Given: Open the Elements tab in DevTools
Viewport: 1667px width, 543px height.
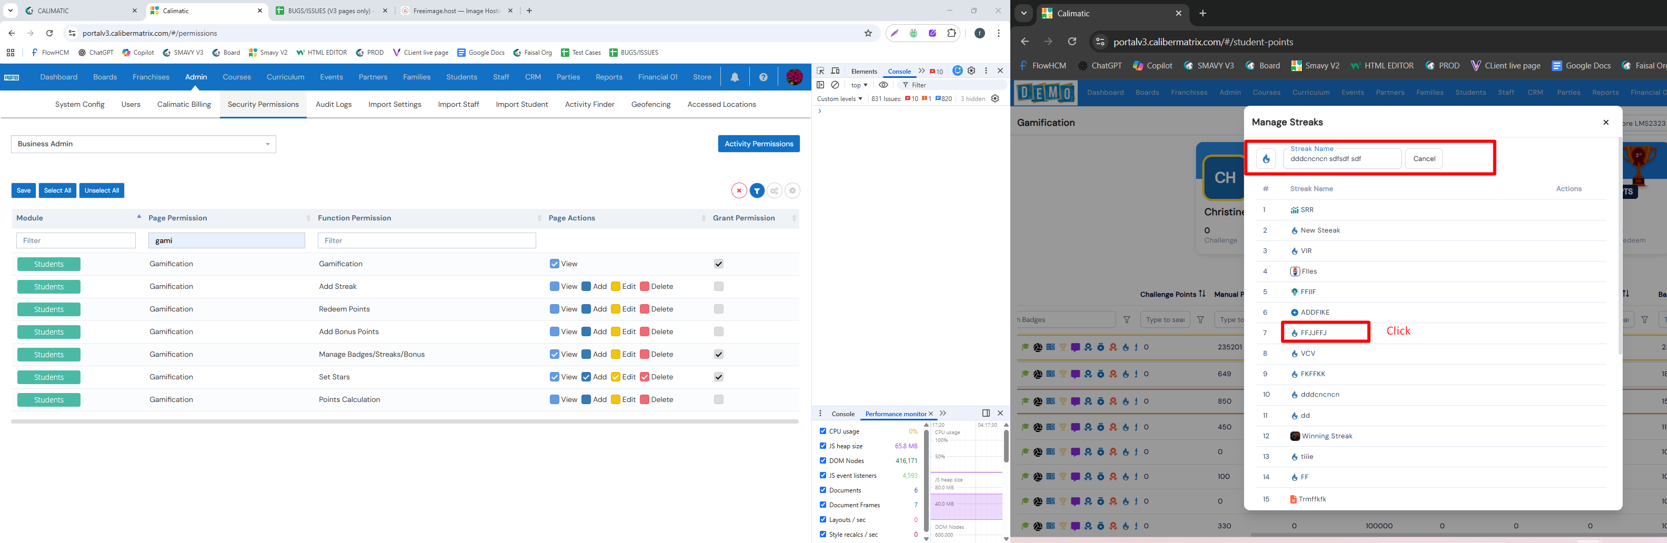Looking at the screenshot, I should [864, 71].
